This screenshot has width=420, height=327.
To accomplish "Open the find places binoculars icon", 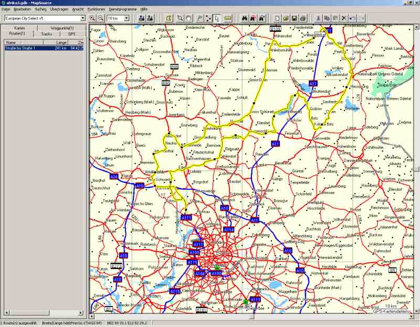I will 244,18.
